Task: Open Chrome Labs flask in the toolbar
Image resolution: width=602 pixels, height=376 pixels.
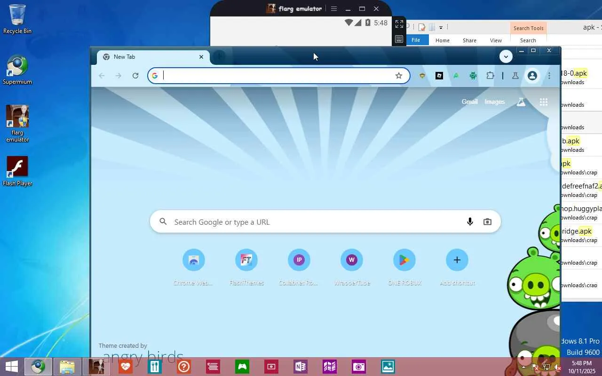Action: pyautogui.click(x=515, y=76)
